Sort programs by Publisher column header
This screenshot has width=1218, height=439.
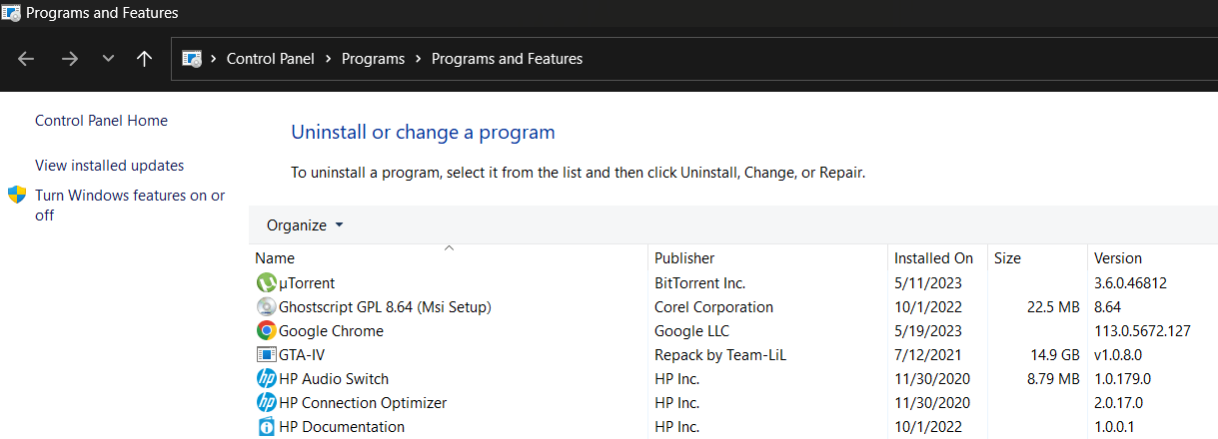coord(684,258)
